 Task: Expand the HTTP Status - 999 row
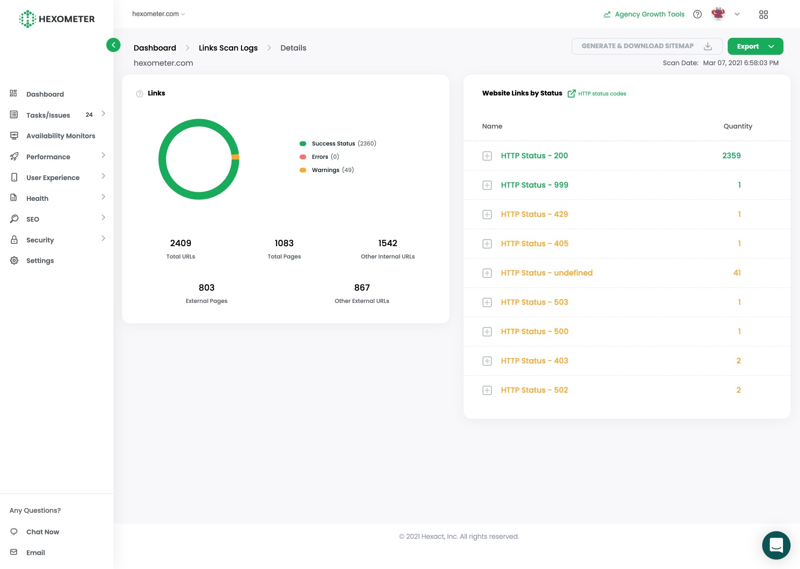pos(487,185)
